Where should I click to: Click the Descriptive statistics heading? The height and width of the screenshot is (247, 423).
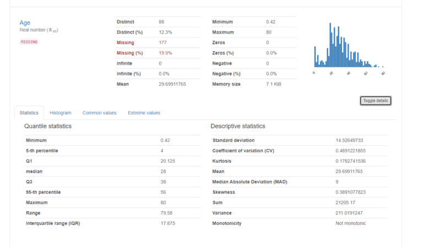(x=237, y=127)
